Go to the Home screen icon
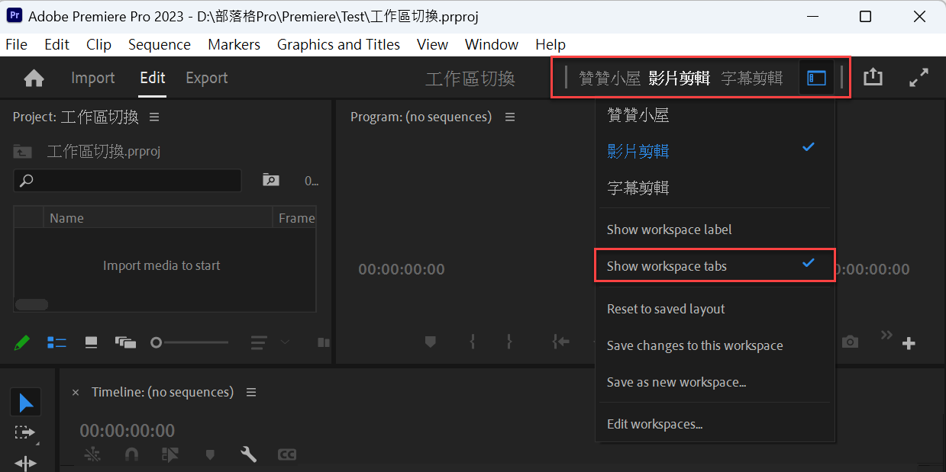This screenshot has height=472, width=946. coord(34,78)
